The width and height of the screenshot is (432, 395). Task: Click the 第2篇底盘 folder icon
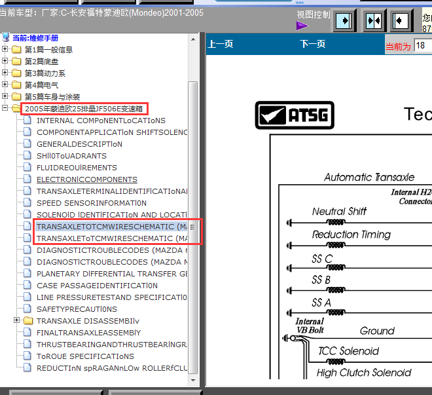(16, 61)
